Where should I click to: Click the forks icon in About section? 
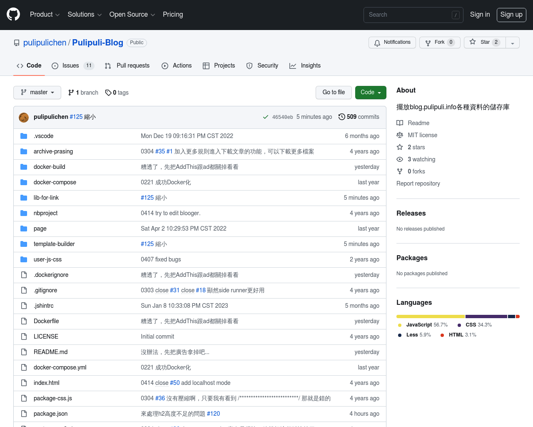click(400, 171)
